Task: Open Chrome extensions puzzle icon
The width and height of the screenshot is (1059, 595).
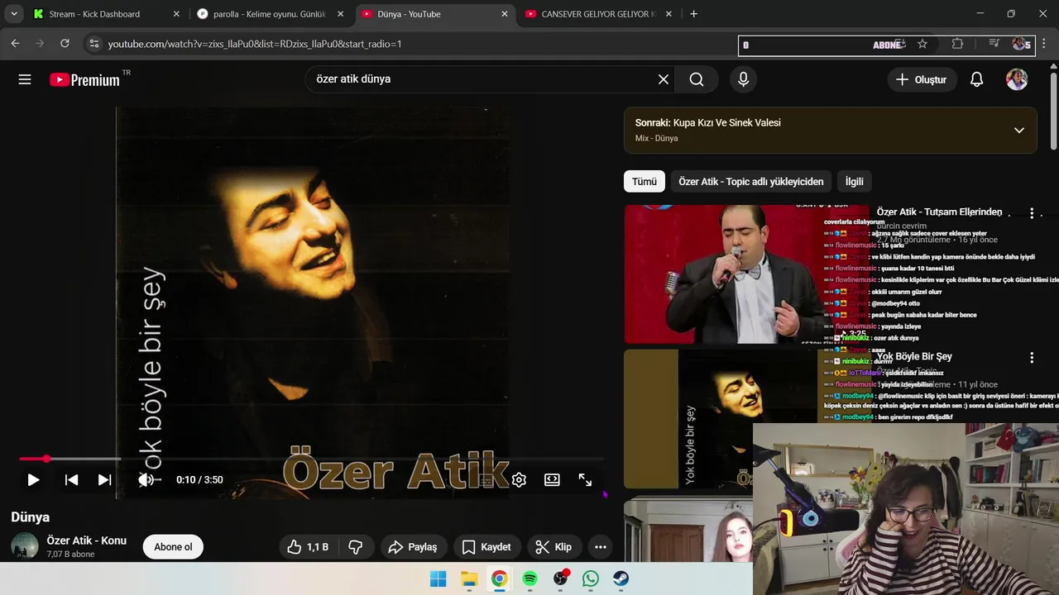Action: (x=958, y=44)
